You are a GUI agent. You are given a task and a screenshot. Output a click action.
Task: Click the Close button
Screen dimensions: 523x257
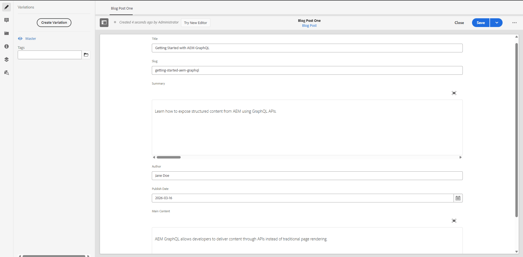(459, 23)
